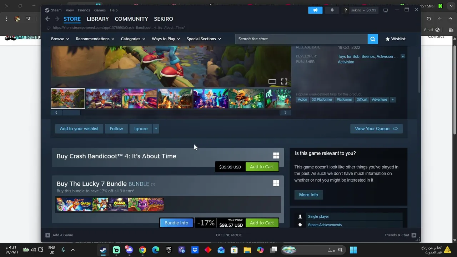Open the SEKIRO profile tab

point(164,19)
